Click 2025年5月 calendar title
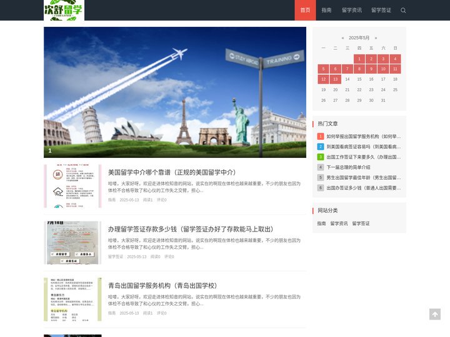 (x=359, y=38)
